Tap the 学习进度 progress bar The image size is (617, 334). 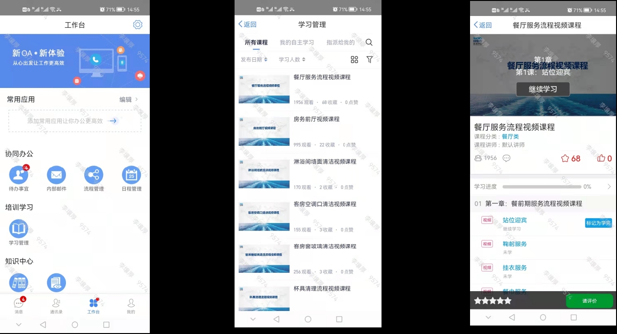[x=542, y=187]
